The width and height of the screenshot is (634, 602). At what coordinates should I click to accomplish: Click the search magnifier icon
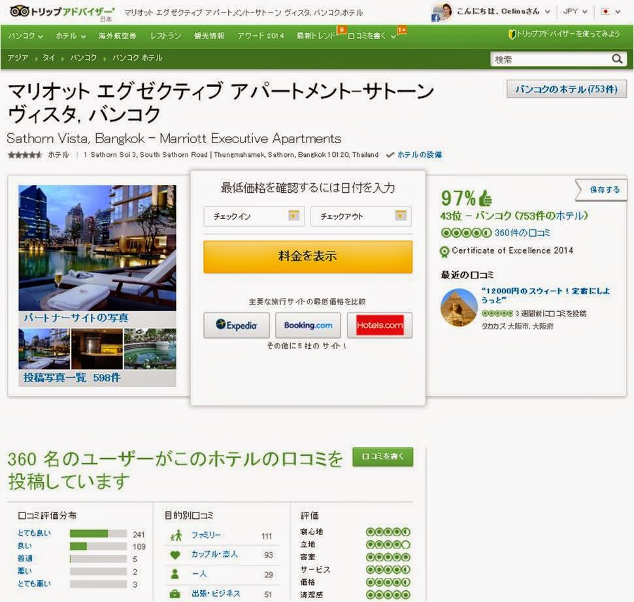point(617,59)
